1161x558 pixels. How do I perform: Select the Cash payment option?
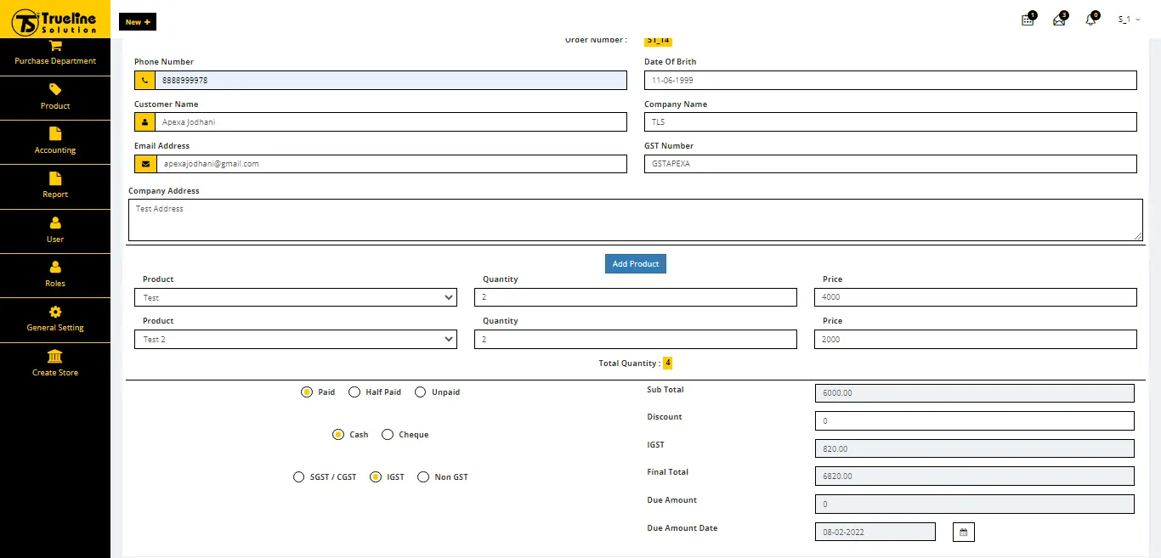point(338,434)
